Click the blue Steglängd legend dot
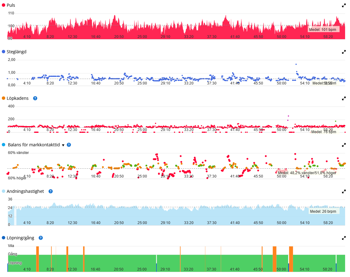 click(4, 51)
